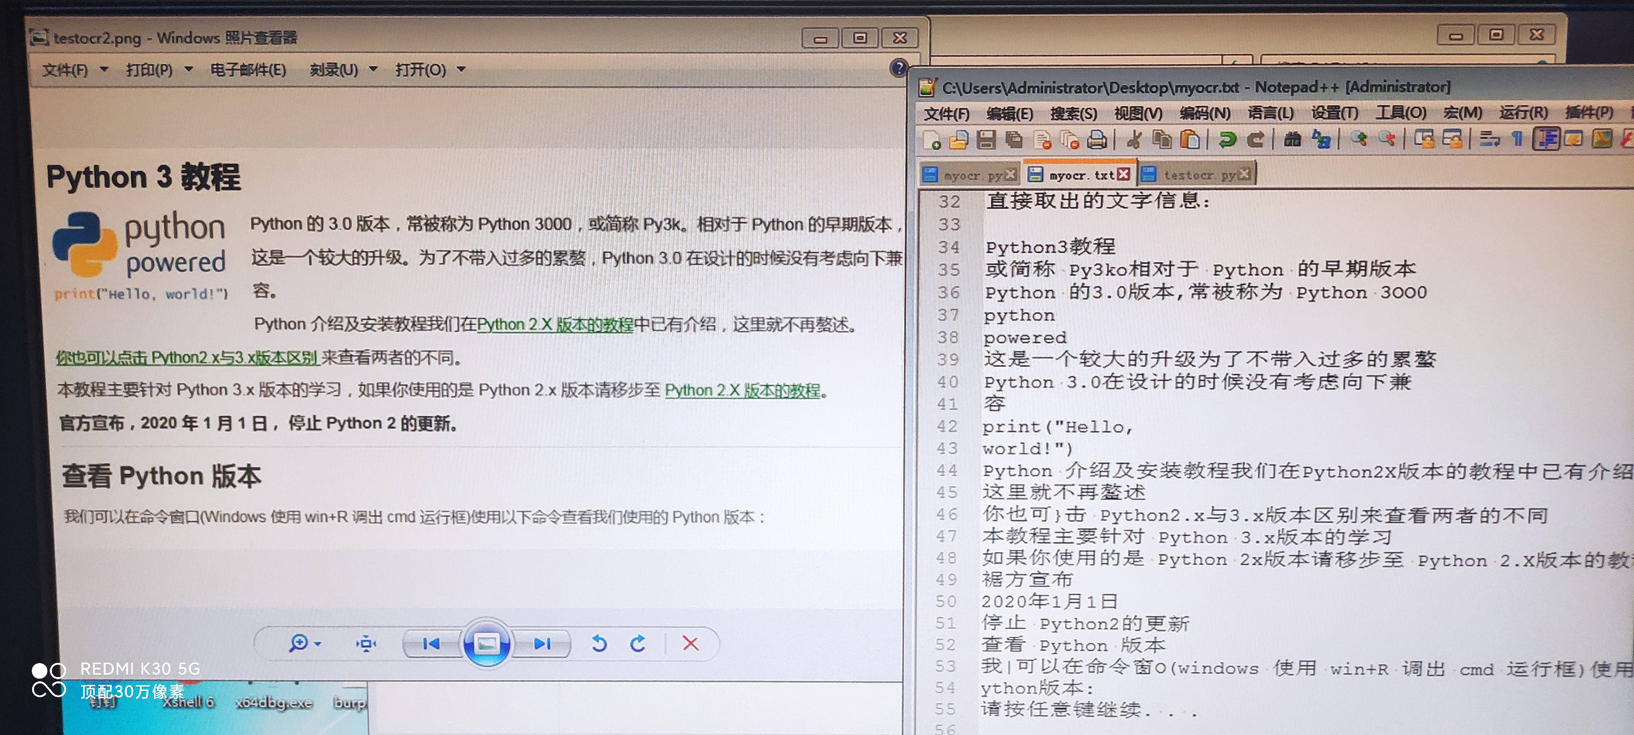Toggle Show All Characters pilcrow icon
The height and width of the screenshot is (735, 1634).
pos(1517,138)
